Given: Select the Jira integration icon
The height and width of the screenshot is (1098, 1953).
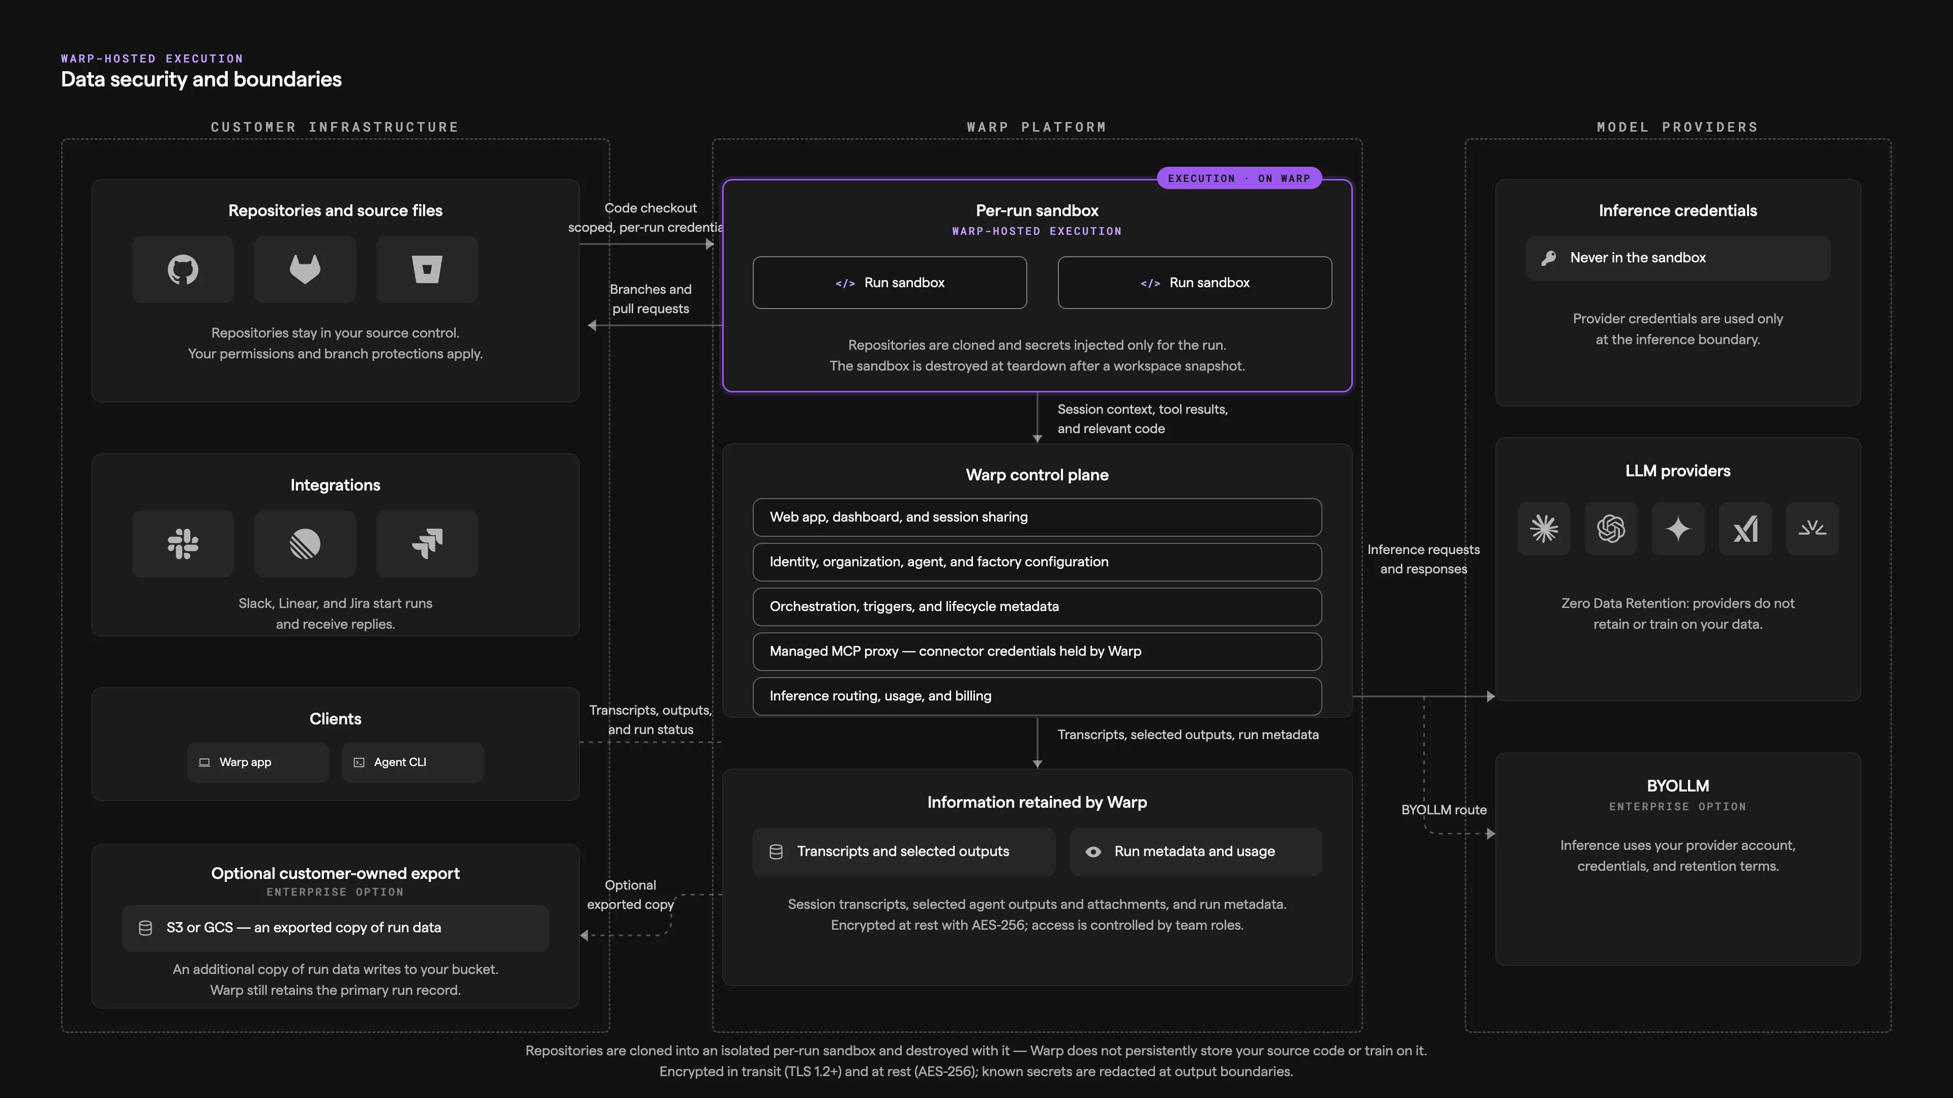Looking at the screenshot, I should click(x=427, y=543).
